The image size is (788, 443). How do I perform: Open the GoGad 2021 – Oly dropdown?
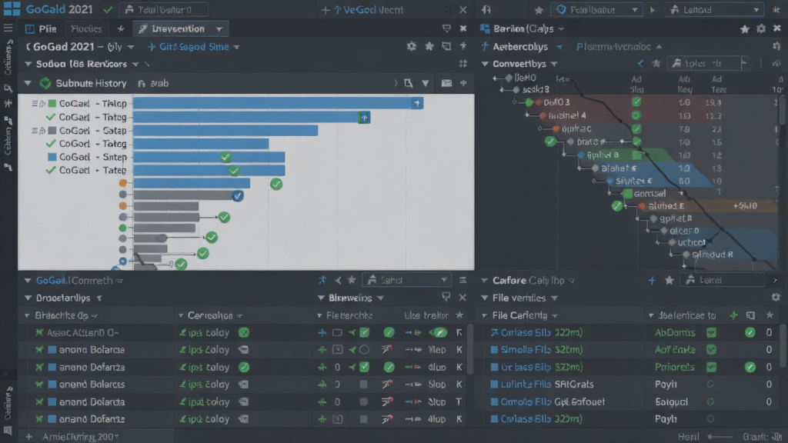(x=131, y=47)
